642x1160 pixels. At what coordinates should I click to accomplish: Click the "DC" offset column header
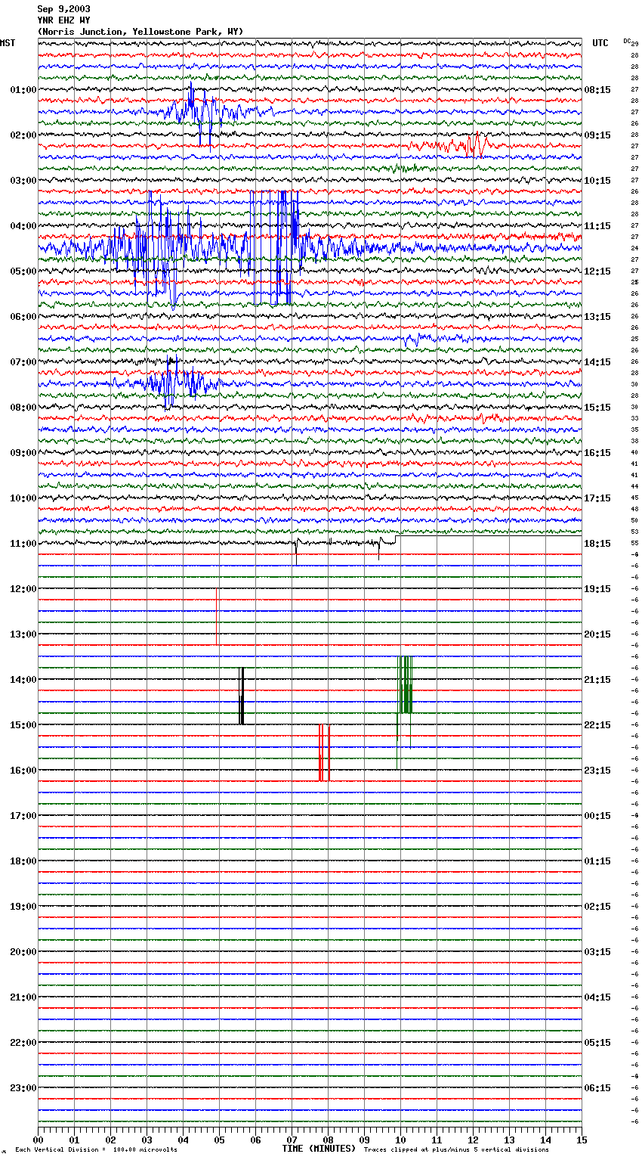(x=627, y=41)
